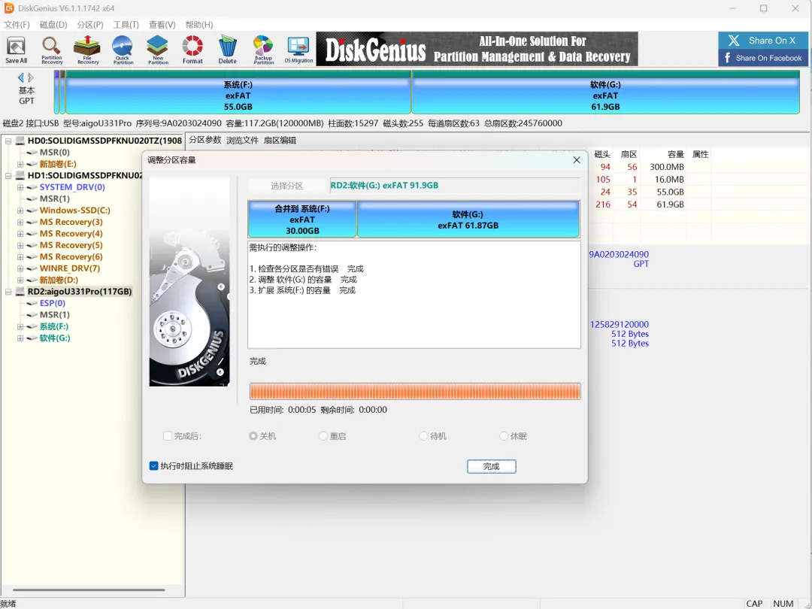Collapse the HD1 disk tree node

tap(8, 176)
